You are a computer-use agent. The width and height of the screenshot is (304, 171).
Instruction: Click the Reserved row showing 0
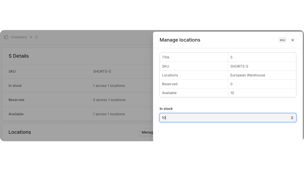click(228, 84)
